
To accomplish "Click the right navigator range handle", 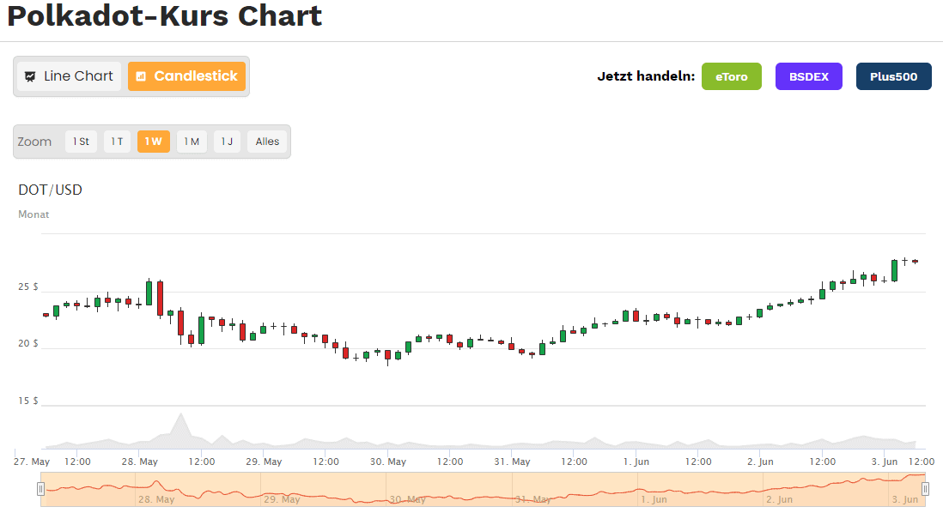I will point(926,489).
